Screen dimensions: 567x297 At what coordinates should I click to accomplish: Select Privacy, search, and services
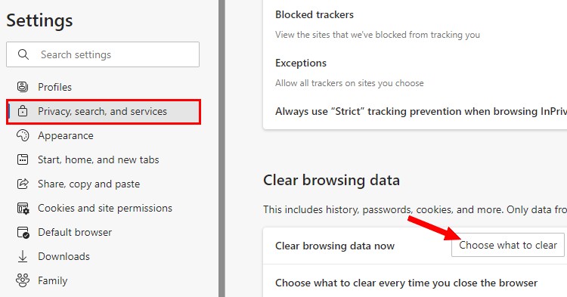pos(103,111)
